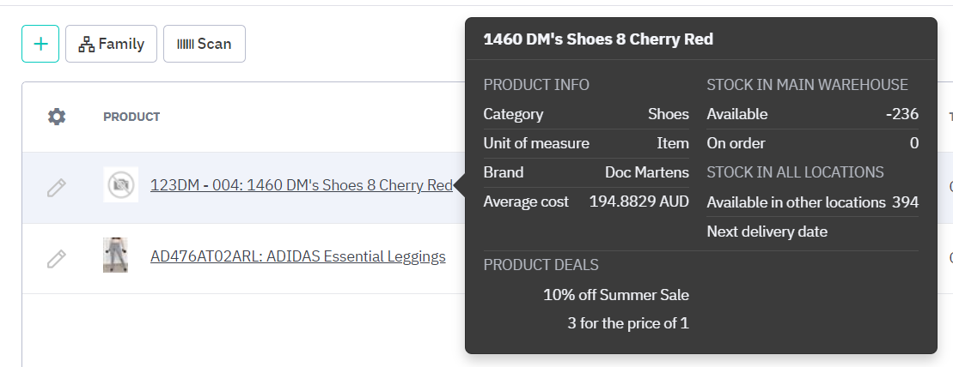
Task: Edit the 1460 DM's Shoes row pencil
Action: click(x=57, y=187)
